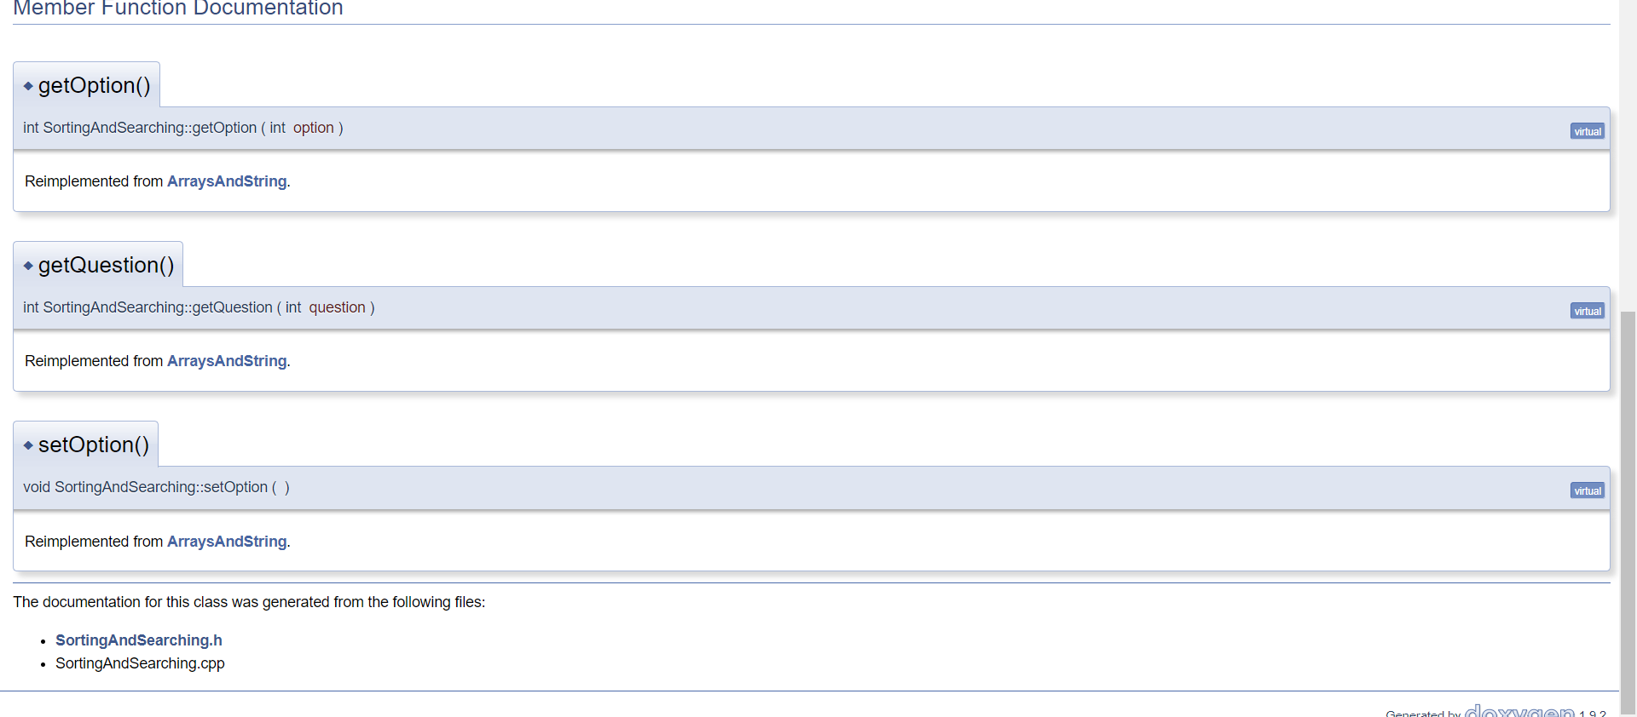Follow ArraysAndString link under getQuestion
Viewport: 1637px width, 717px height.
pos(227,361)
